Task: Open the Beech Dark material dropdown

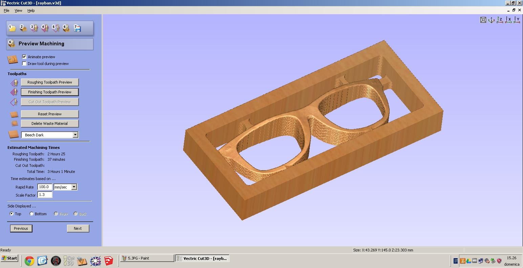Action: 50,135
